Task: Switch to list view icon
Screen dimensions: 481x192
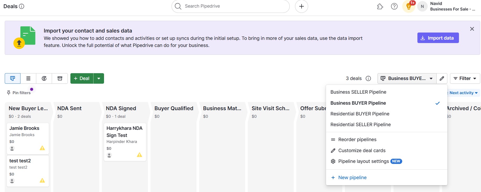Action: [28, 78]
